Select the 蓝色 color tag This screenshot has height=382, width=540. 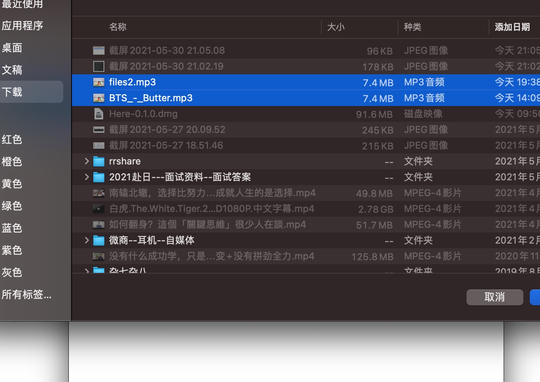point(12,228)
